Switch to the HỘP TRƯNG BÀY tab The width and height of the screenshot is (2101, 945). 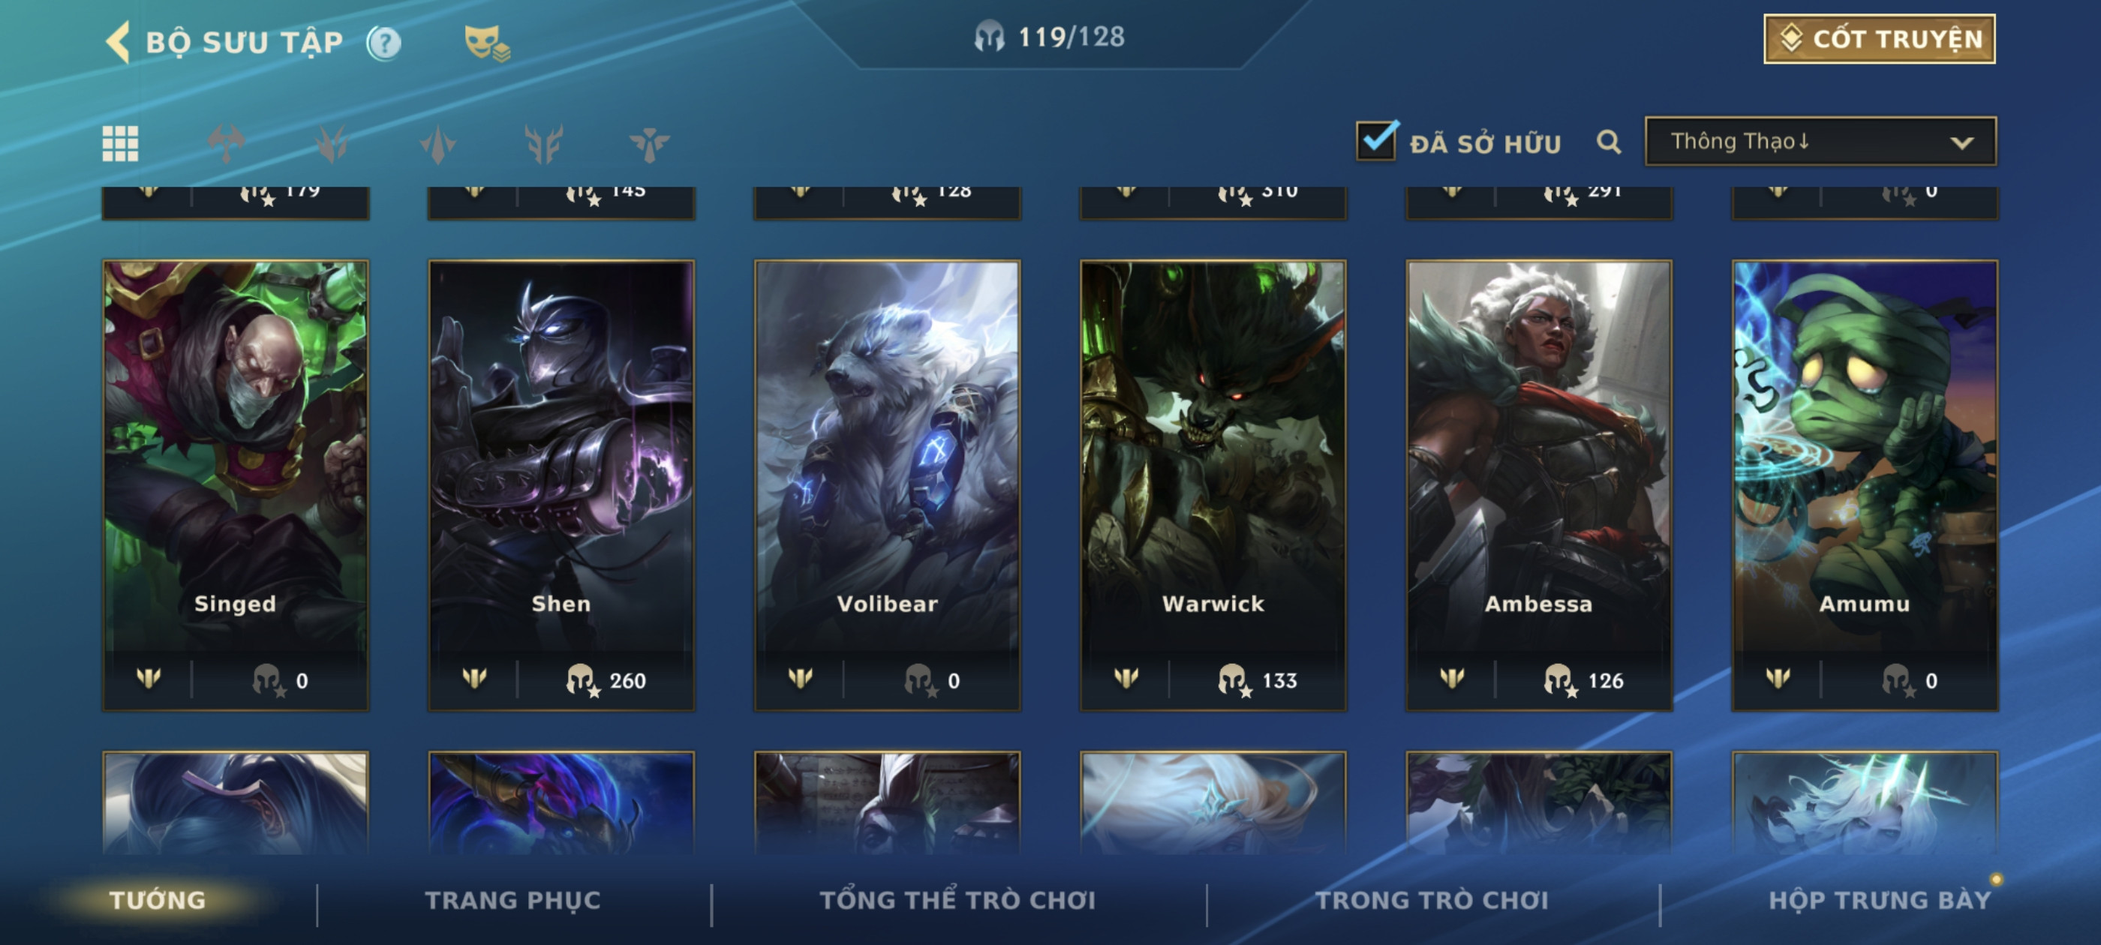tap(1879, 899)
